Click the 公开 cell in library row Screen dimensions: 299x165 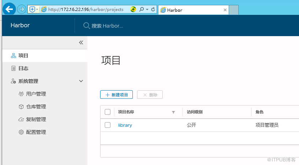tap(191, 125)
